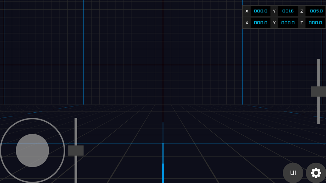
Task: Click the bottom row Z axis label
Action: pyautogui.click(x=302, y=23)
